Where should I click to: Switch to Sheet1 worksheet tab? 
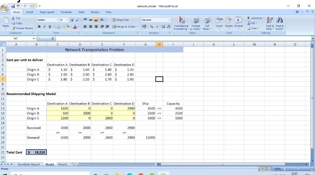click(x=62, y=164)
